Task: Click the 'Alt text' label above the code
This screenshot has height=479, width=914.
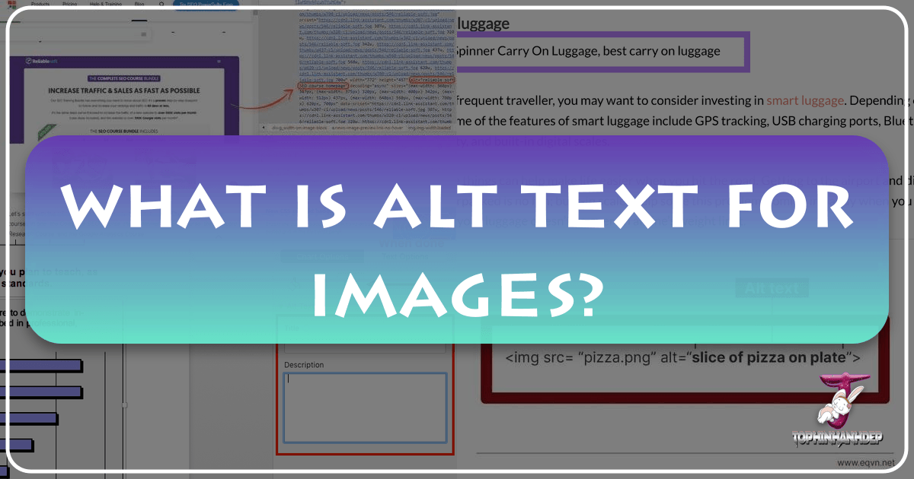Action: click(771, 288)
